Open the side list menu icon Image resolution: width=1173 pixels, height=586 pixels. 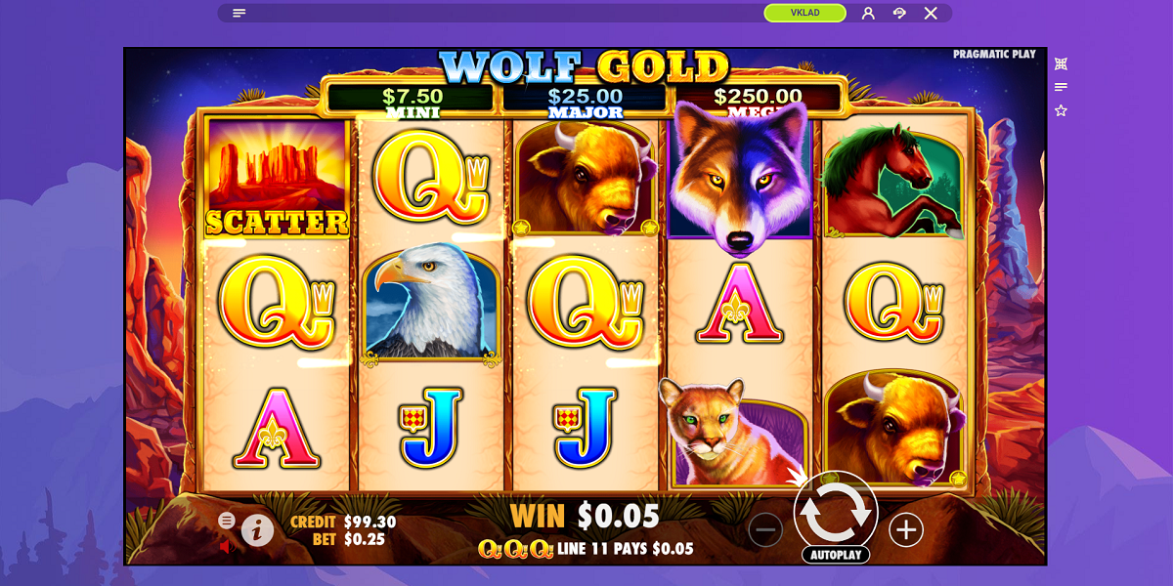click(1061, 87)
